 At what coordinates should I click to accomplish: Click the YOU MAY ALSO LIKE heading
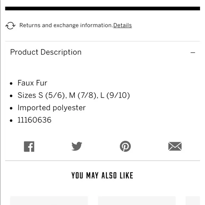[102, 175]
